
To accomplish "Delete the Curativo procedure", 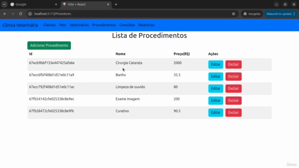I will 234,112.
